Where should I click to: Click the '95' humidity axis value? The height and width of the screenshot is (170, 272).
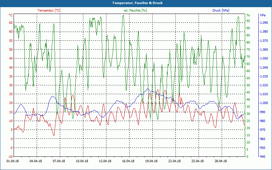tap(248, 21)
